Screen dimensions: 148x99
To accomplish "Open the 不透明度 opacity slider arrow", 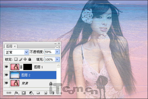I will point(57,52).
